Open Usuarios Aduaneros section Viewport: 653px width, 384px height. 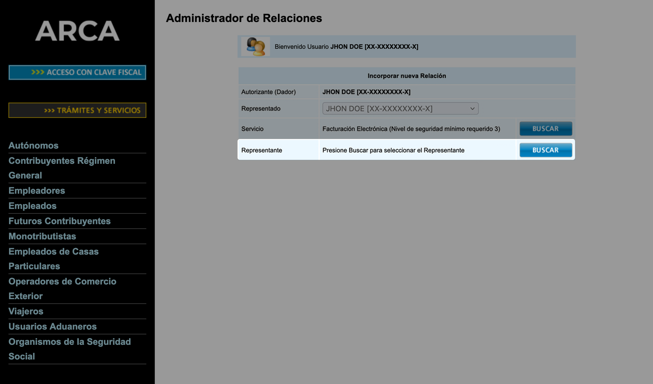point(53,326)
